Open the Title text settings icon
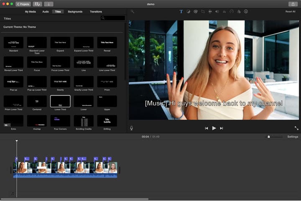Viewport: 301px width, 201px height. click(181, 11)
